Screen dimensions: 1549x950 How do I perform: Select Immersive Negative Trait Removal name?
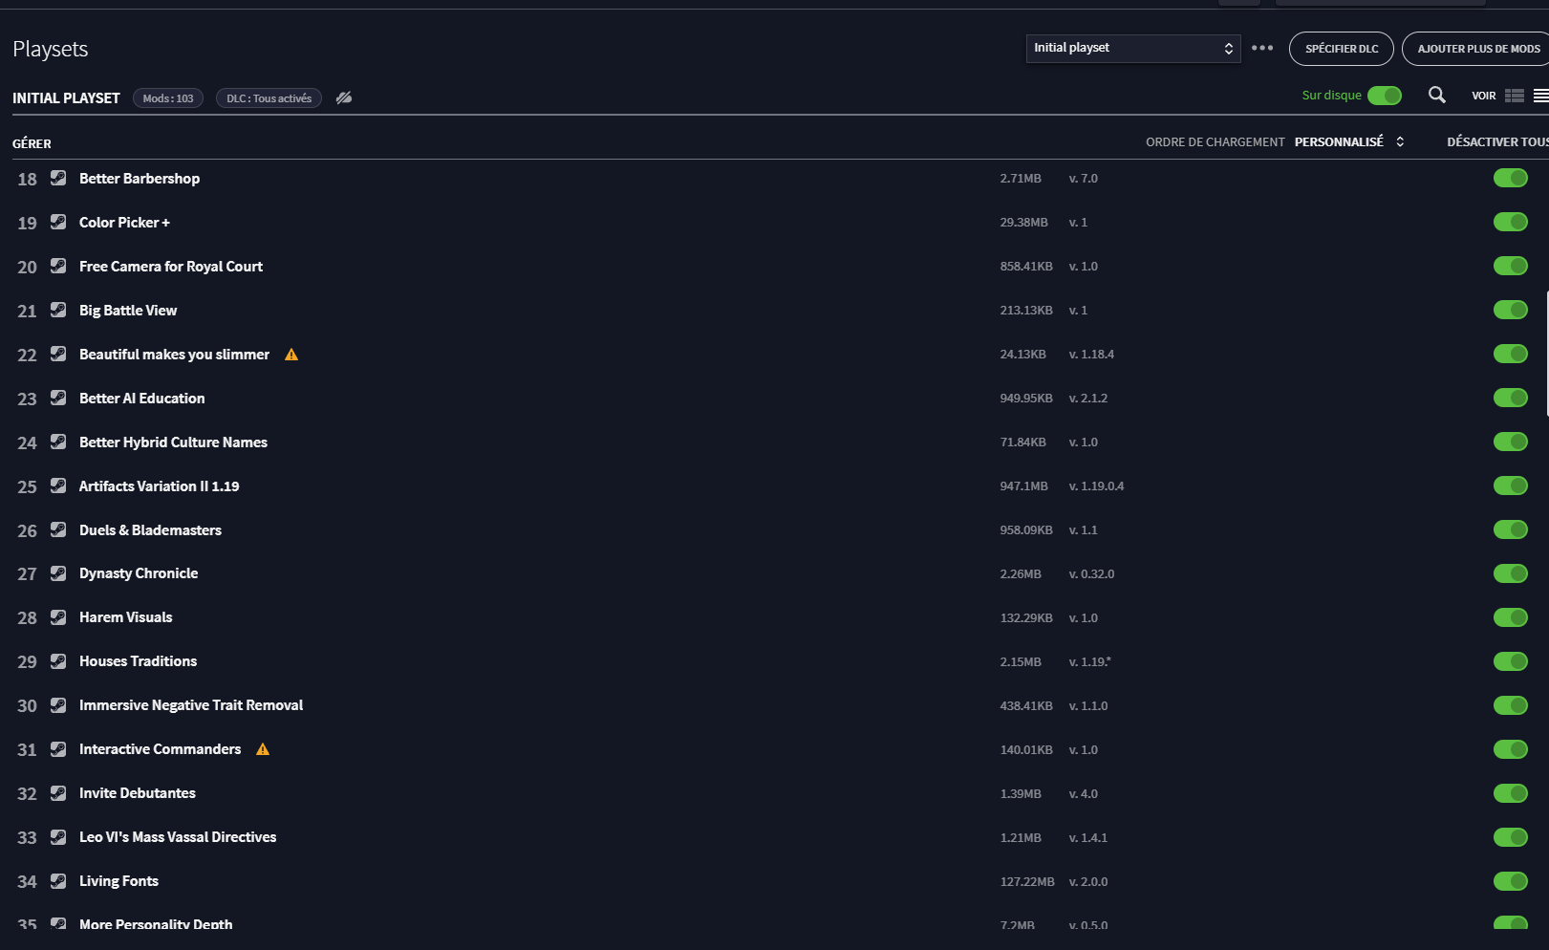191,705
